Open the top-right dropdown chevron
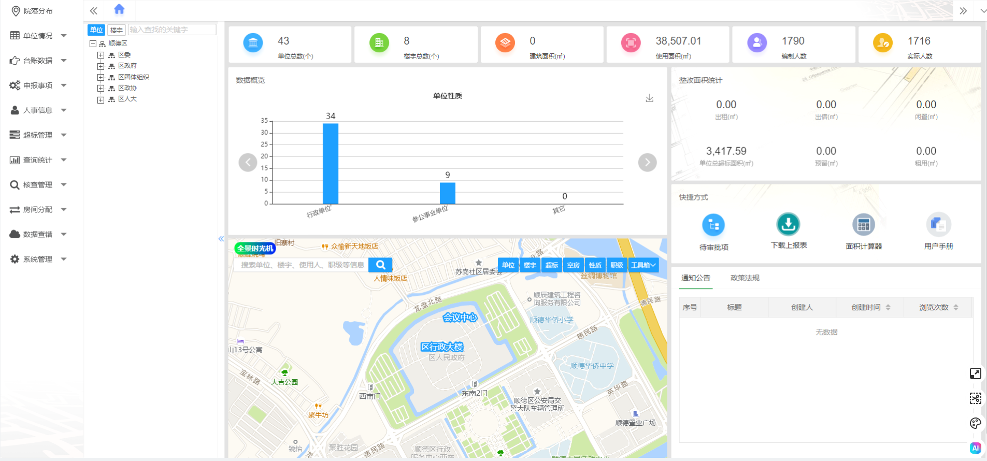The height and width of the screenshot is (461, 987). [983, 11]
